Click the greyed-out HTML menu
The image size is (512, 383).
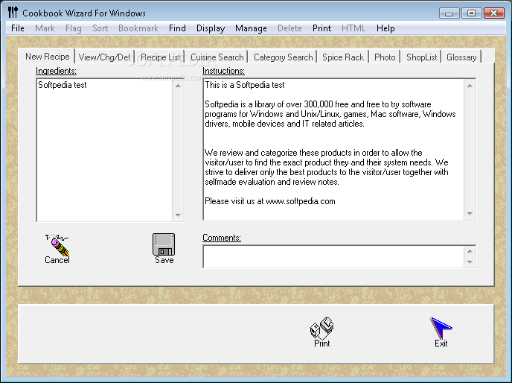353,28
